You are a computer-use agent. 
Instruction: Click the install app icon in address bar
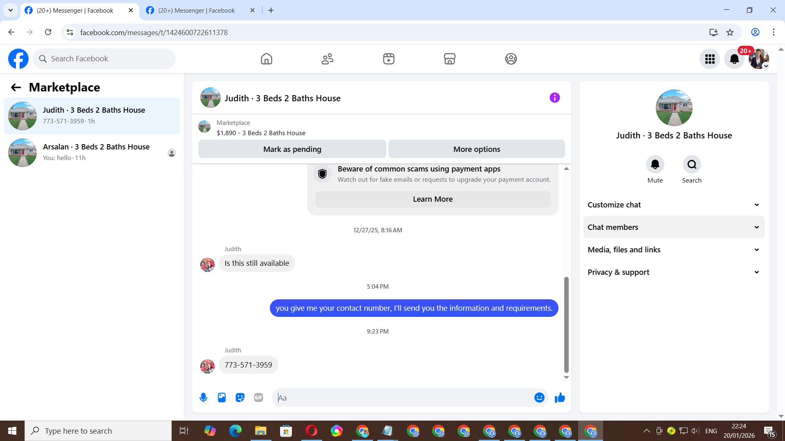[713, 32]
